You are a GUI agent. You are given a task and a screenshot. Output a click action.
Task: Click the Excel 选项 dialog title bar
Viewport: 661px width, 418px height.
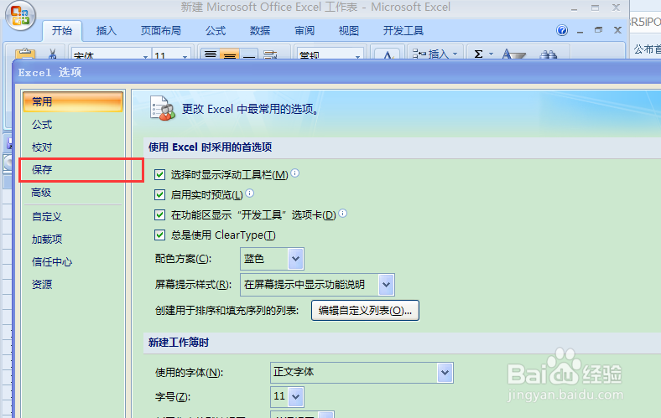click(x=337, y=72)
